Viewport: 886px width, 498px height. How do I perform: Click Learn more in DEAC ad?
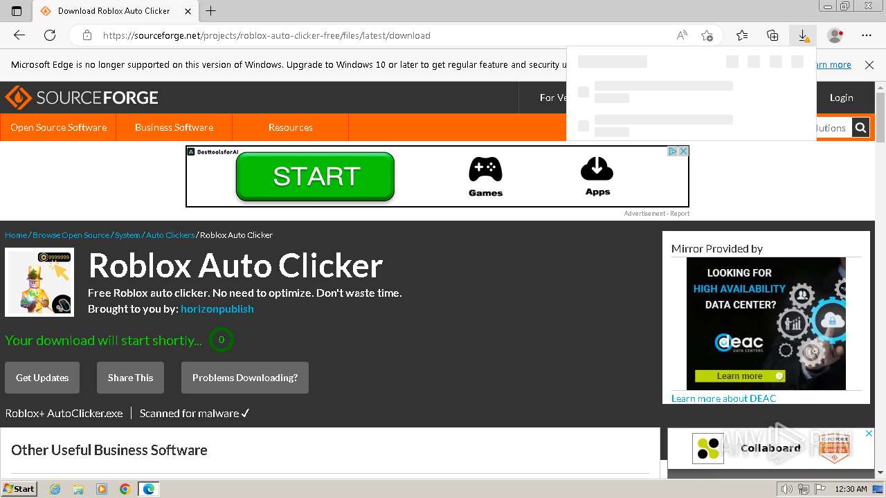739,376
